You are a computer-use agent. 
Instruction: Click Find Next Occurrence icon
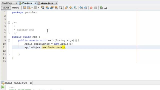(x=52, y=8)
